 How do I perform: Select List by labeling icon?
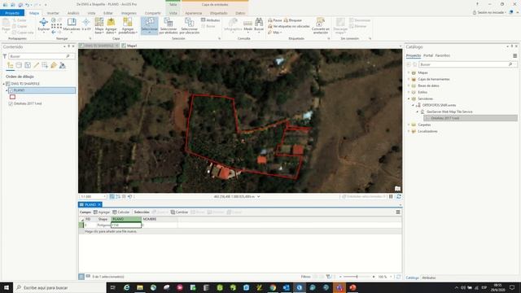(x=54, y=65)
